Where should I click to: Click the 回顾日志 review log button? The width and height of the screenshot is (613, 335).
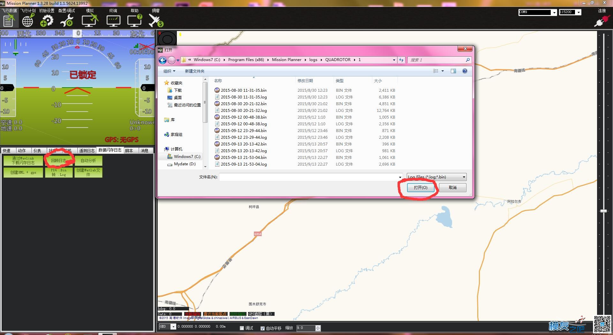59,160
